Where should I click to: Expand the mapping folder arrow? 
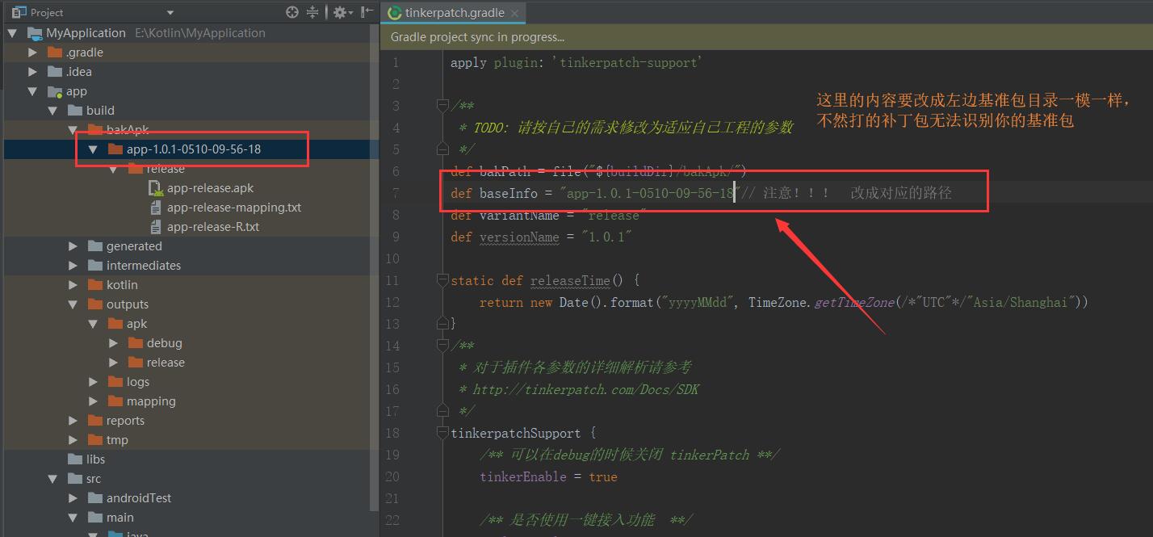tap(93, 401)
